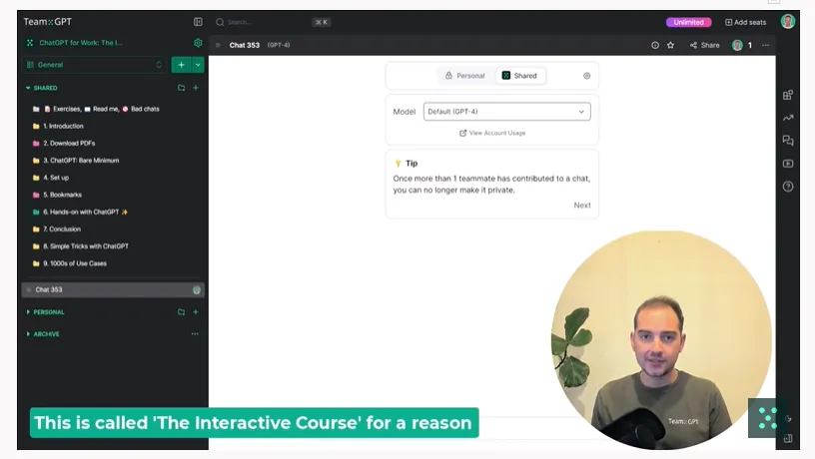The width and height of the screenshot is (815, 459).
Task: Collapse the SHARED section
Action: click(42, 88)
